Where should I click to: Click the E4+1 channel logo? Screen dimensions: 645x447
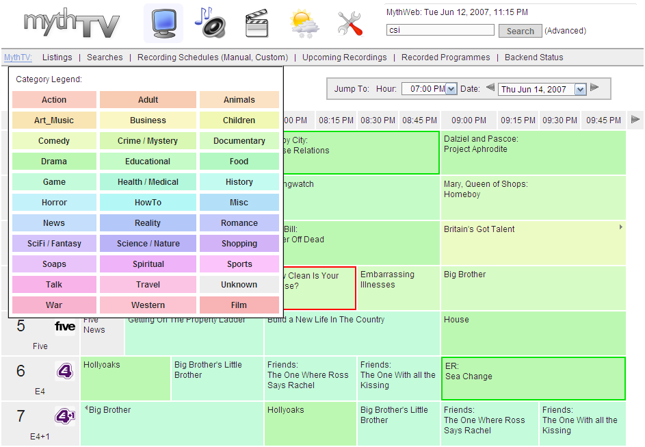(65, 416)
